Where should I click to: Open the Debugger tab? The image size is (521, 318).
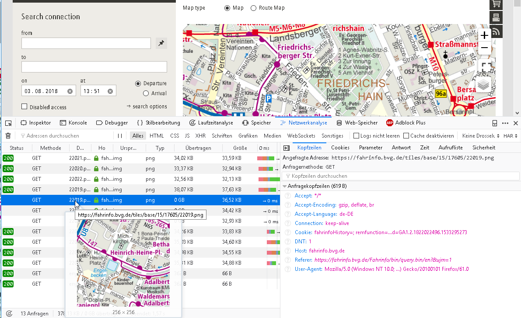pos(112,123)
